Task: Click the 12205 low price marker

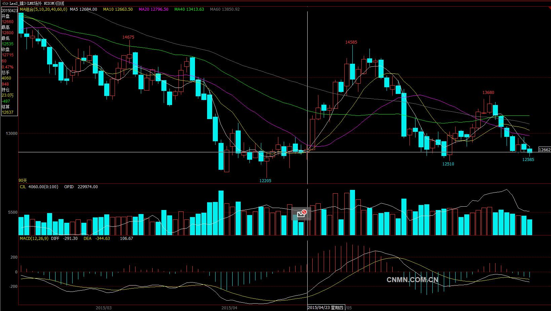Action: [265, 181]
